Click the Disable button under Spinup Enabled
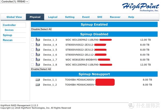 (35, 29)
